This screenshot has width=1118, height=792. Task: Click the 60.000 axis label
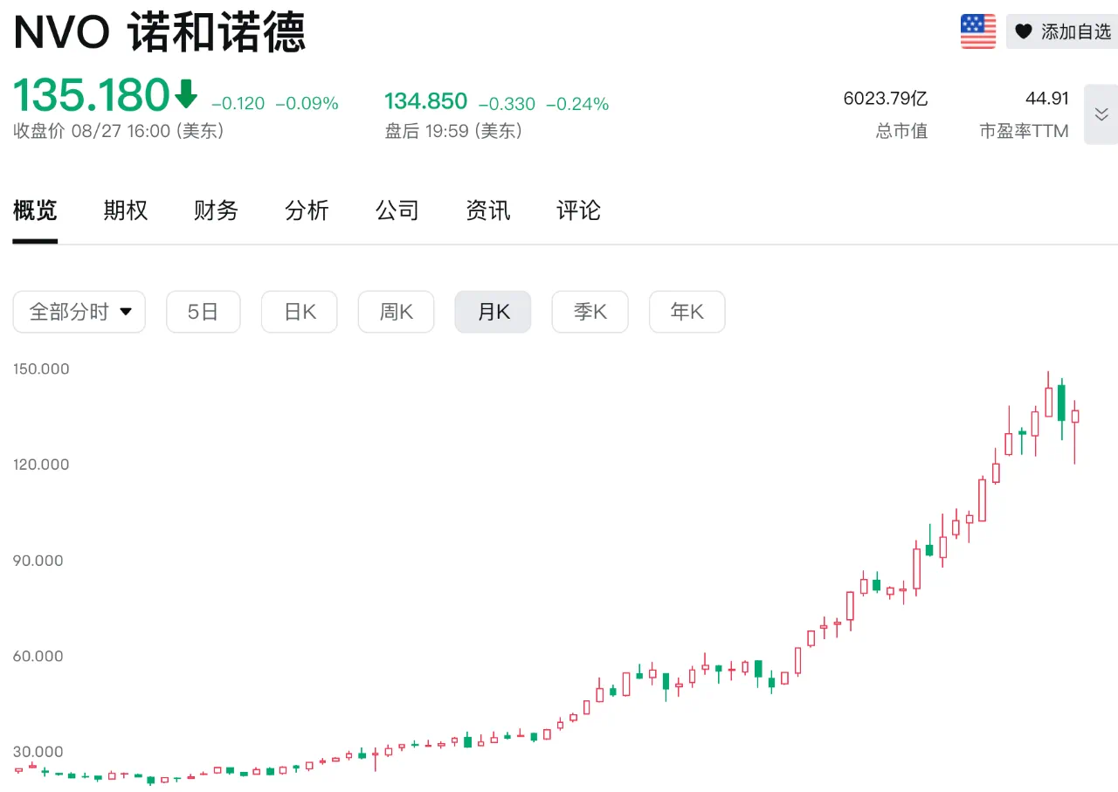38,656
